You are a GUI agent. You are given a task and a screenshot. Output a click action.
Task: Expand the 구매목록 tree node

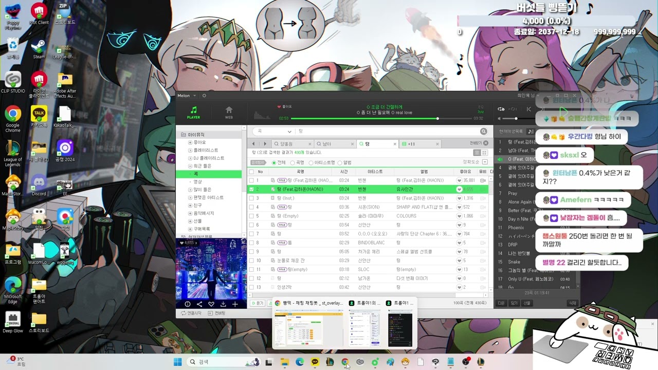pos(190,229)
